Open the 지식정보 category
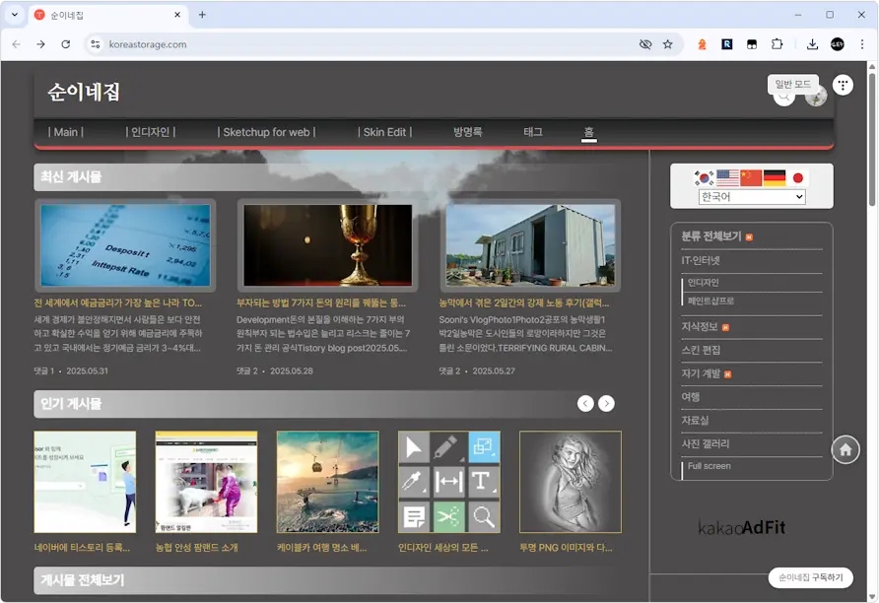 (700, 327)
